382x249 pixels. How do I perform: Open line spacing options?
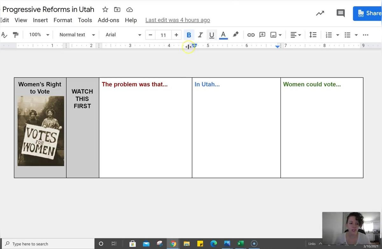[313, 35]
